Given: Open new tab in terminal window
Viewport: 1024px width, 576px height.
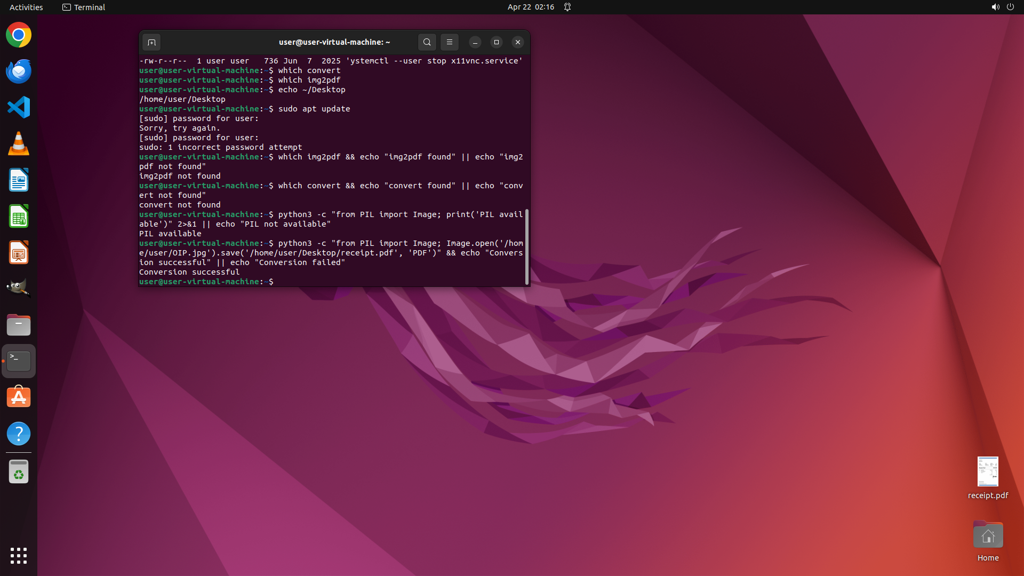Looking at the screenshot, I should (151, 42).
